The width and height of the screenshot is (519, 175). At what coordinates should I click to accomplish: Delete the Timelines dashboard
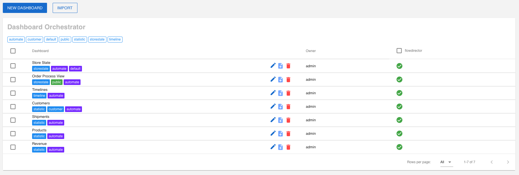point(288,93)
